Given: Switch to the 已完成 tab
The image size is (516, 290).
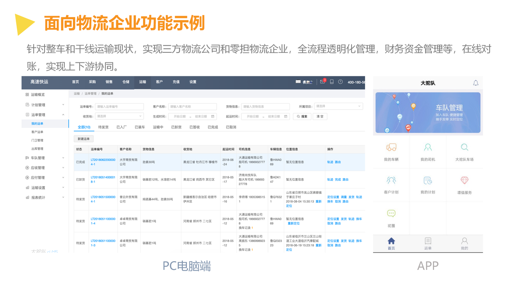Looking at the screenshot, I should tap(213, 127).
